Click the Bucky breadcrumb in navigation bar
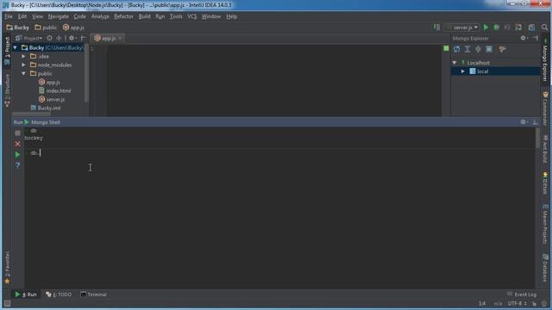The height and width of the screenshot is (310, 552). click(17, 28)
